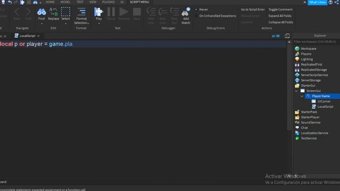Select Chat service in Explorer
Screen dimensions: 340x191
tap(304, 128)
